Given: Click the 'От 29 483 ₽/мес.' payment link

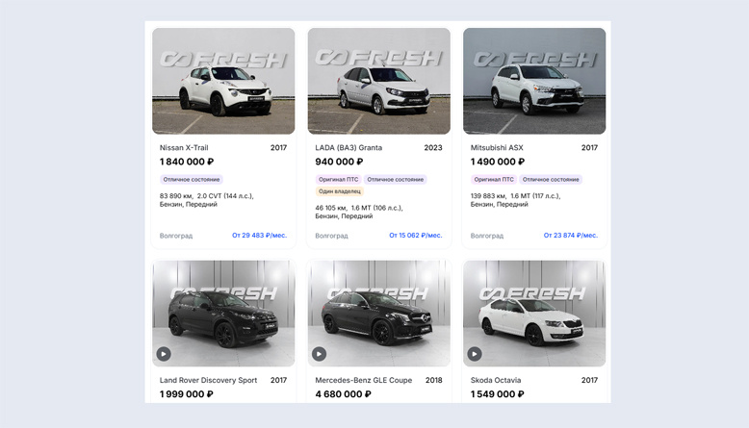Looking at the screenshot, I should pos(259,236).
